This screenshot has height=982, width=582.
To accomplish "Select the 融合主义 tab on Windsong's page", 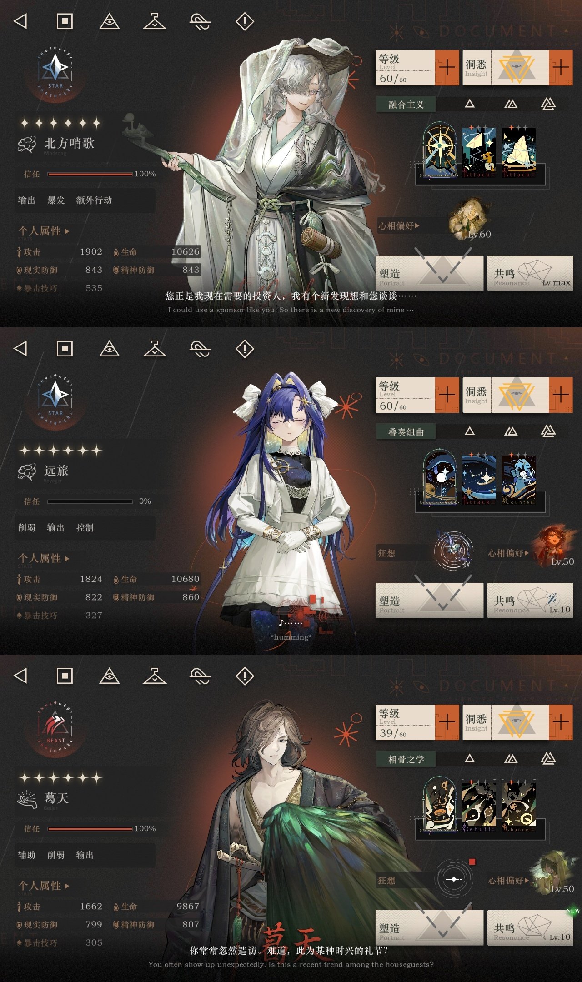I will click(406, 105).
